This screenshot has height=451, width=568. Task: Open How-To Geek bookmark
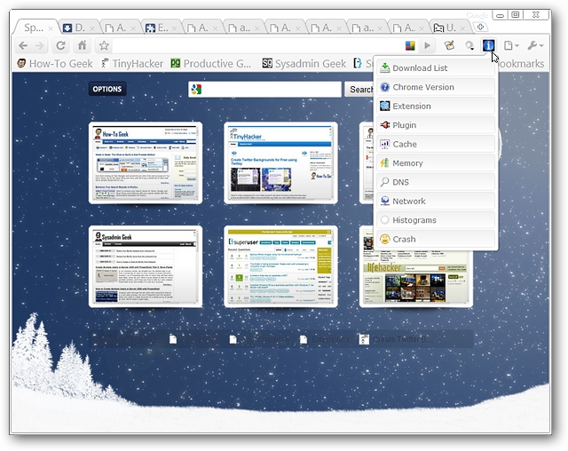coord(55,64)
